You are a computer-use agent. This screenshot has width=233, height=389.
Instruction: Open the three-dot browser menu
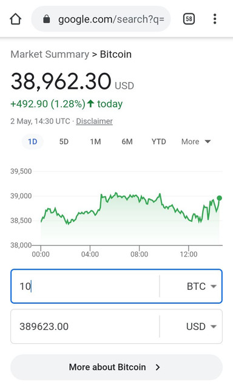tap(215, 19)
